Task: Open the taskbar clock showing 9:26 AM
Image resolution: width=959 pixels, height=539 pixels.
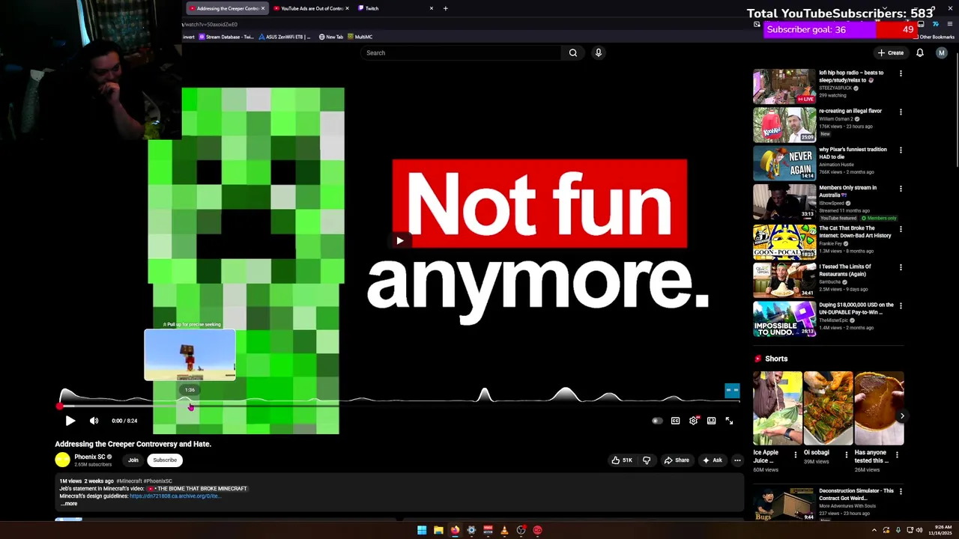Action: click(940, 530)
